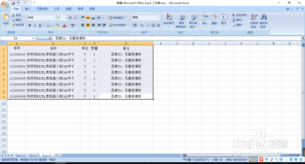Viewport: 305px width, 164px height.
Task: Open Conditional Formatting (条件格式)
Action: click(169, 21)
